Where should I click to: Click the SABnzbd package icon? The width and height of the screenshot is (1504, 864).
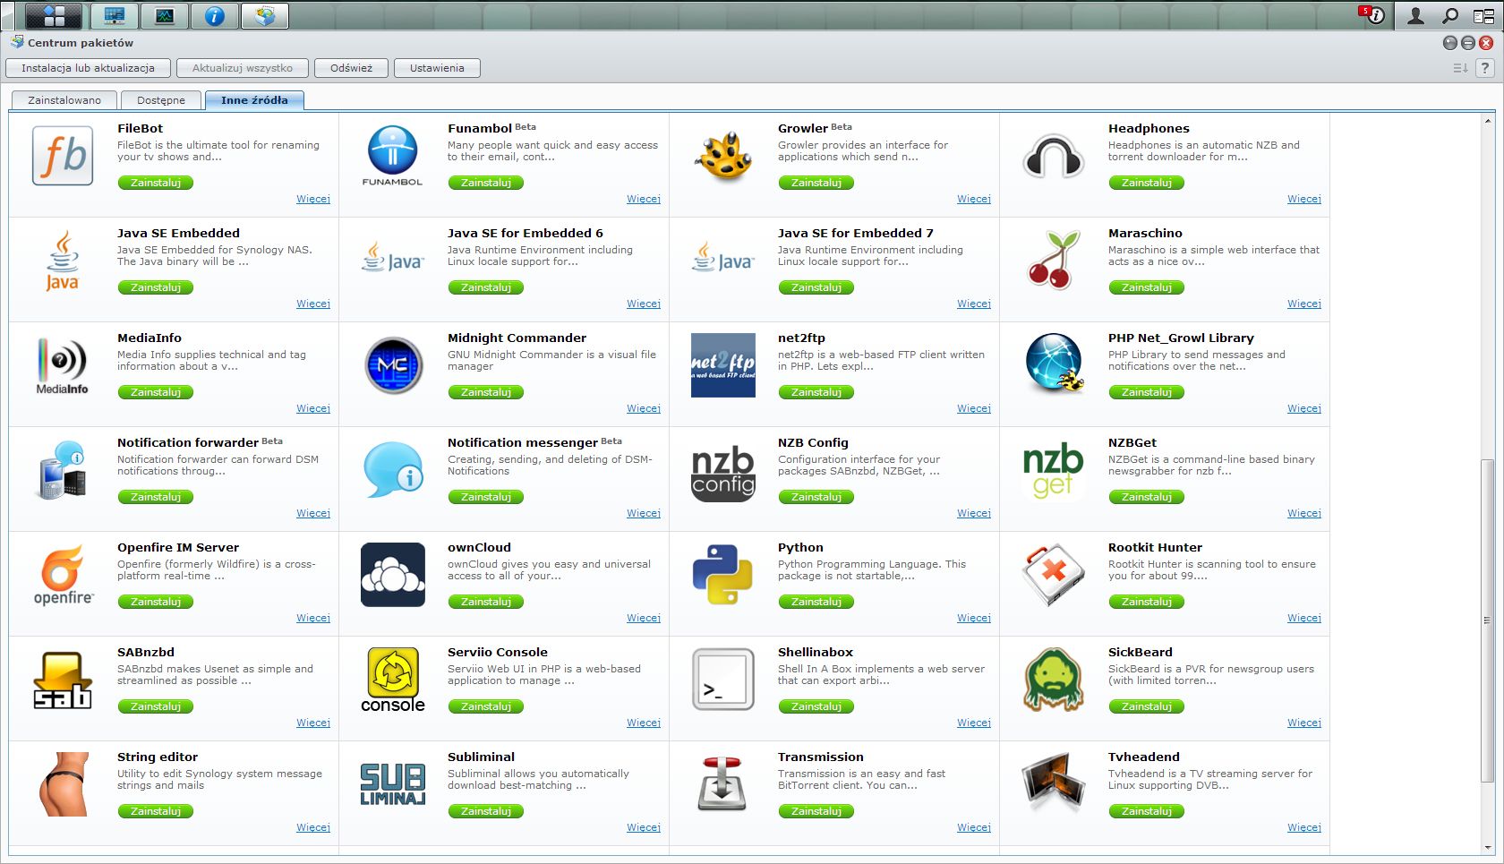point(63,680)
